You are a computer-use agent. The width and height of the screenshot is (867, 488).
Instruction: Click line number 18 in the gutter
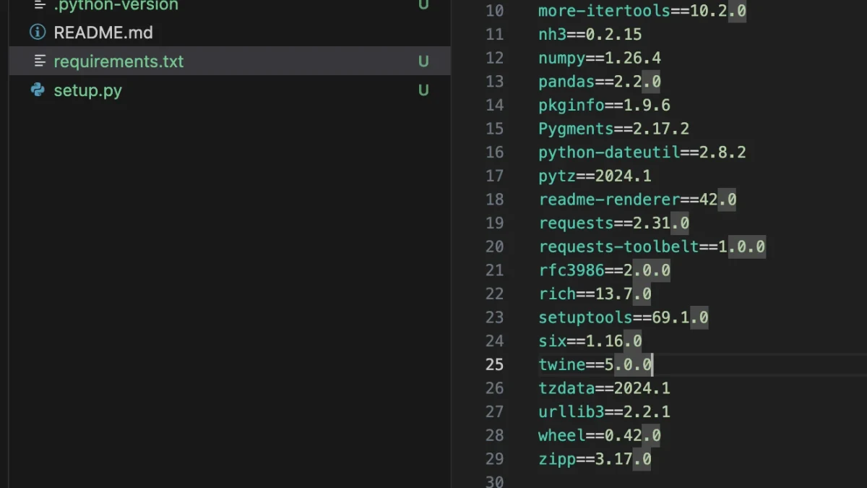point(494,200)
